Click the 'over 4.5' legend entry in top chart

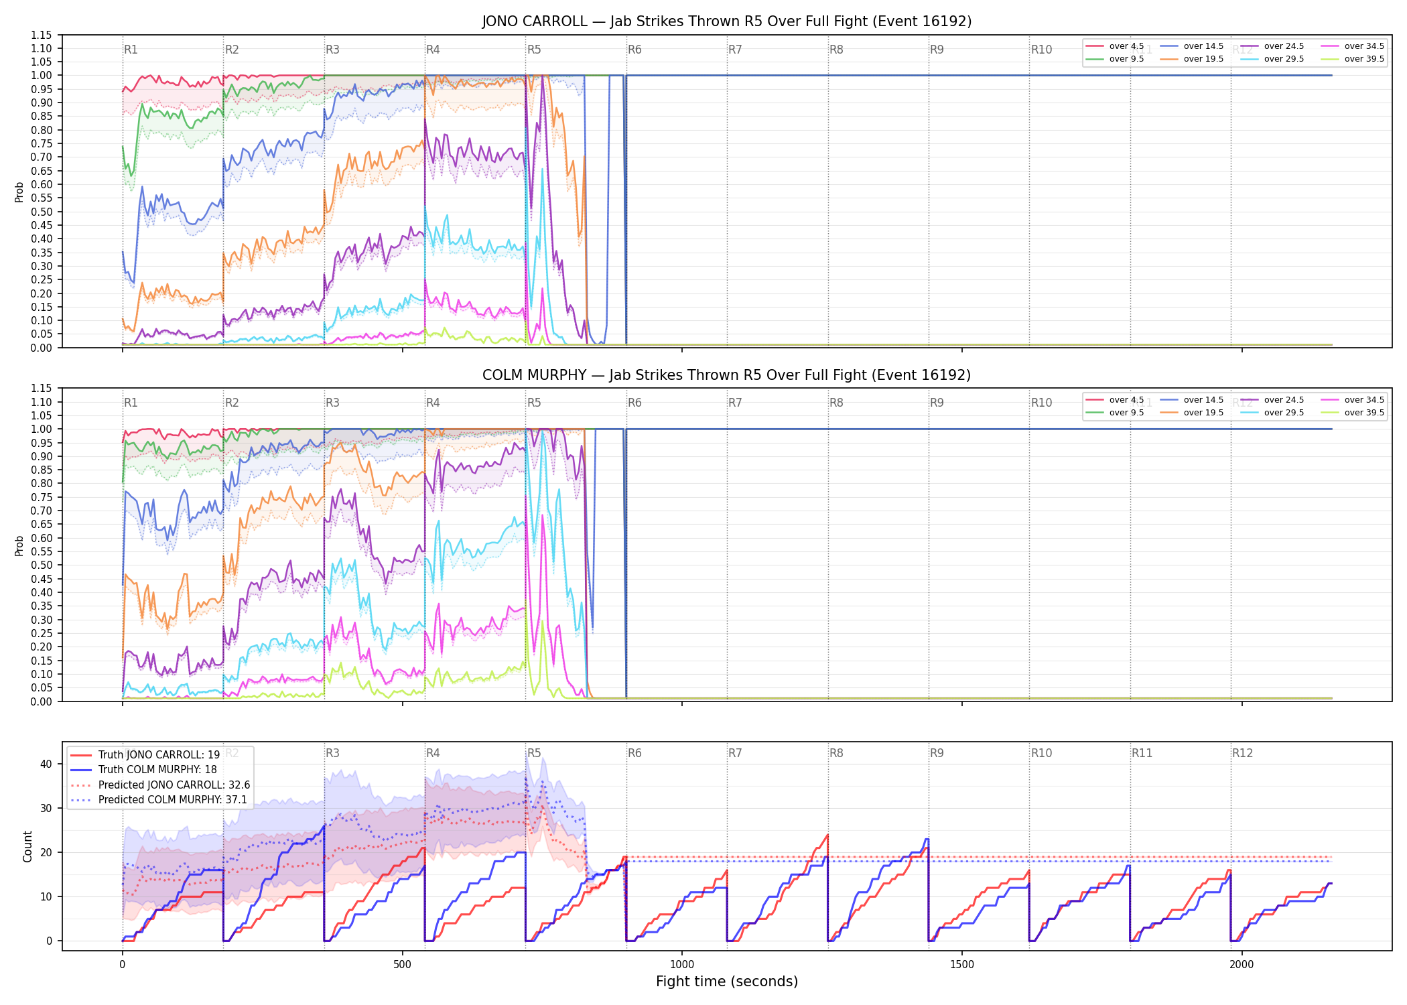coord(1115,46)
